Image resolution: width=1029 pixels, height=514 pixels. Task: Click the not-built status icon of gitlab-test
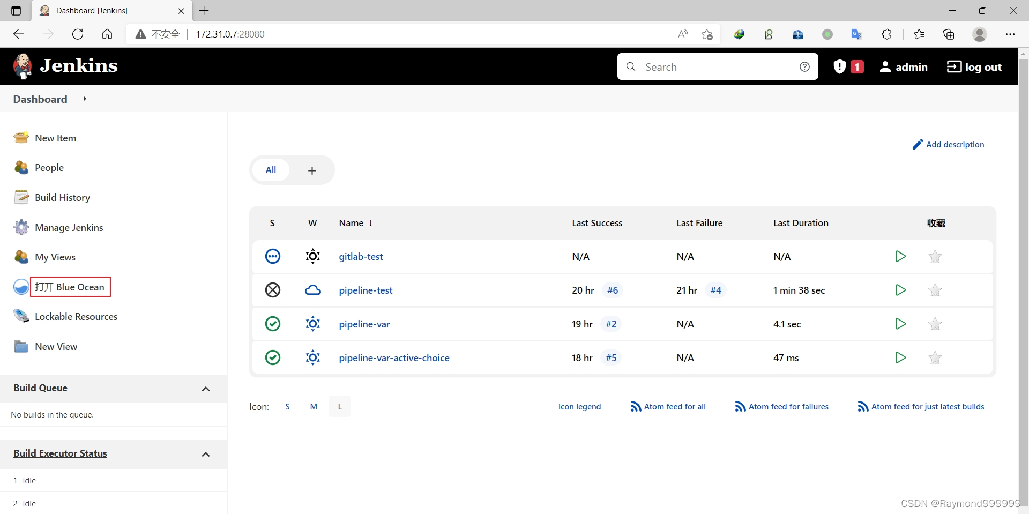(273, 256)
